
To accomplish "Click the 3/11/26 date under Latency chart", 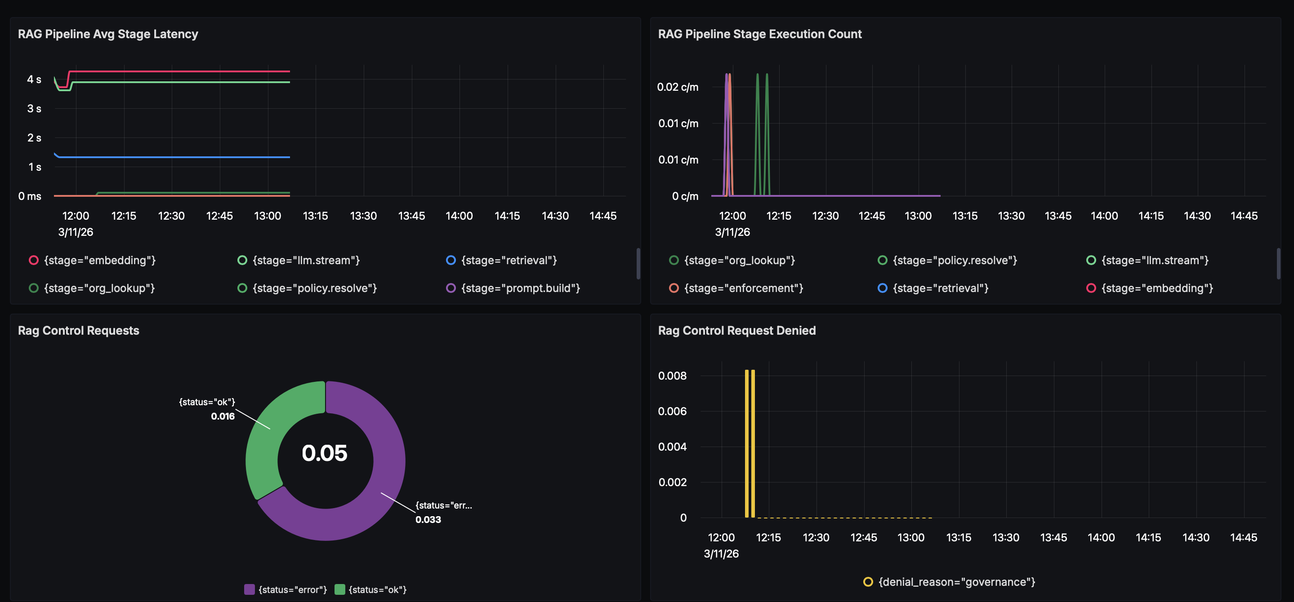I will [76, 232].
